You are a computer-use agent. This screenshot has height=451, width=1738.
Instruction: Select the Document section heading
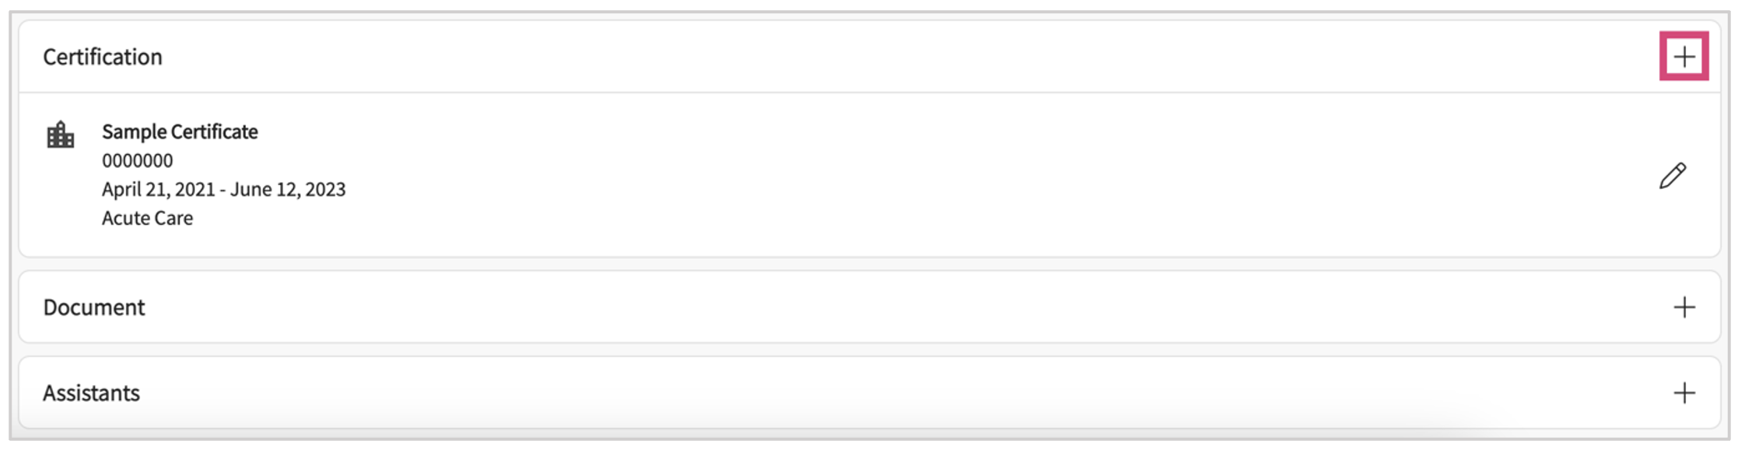(x=94, y=307)
